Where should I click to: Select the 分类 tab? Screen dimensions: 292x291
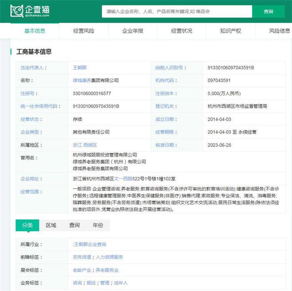tap(27, 225)
